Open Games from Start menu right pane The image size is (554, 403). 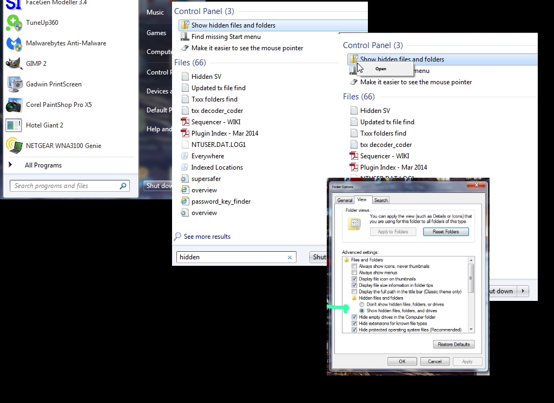click(156, 33)
